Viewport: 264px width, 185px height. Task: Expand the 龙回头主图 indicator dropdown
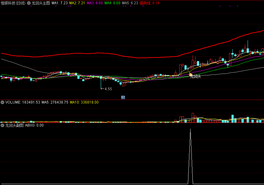pos(29,3)
